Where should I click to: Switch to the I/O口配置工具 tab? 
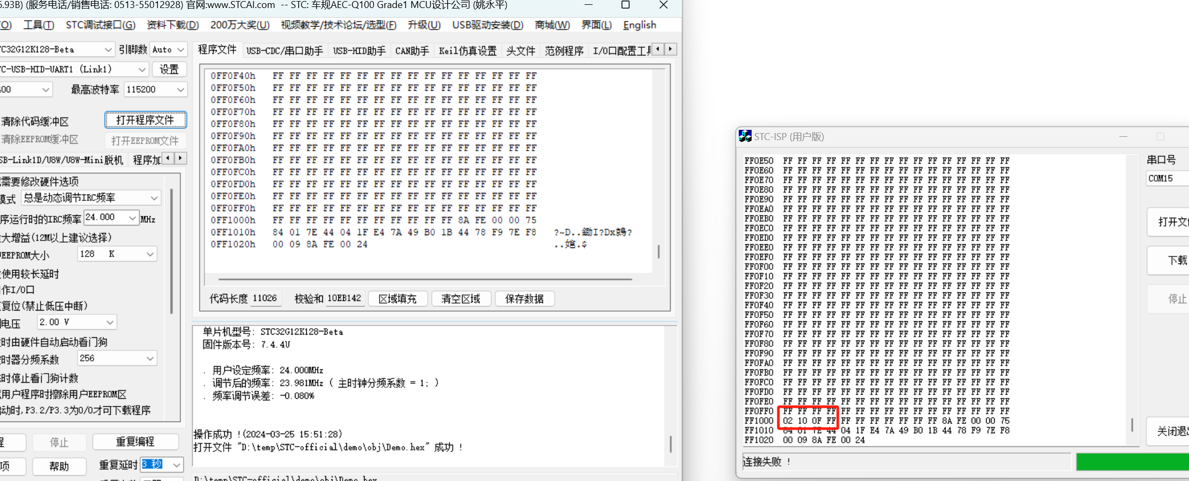tap(621, 51)
